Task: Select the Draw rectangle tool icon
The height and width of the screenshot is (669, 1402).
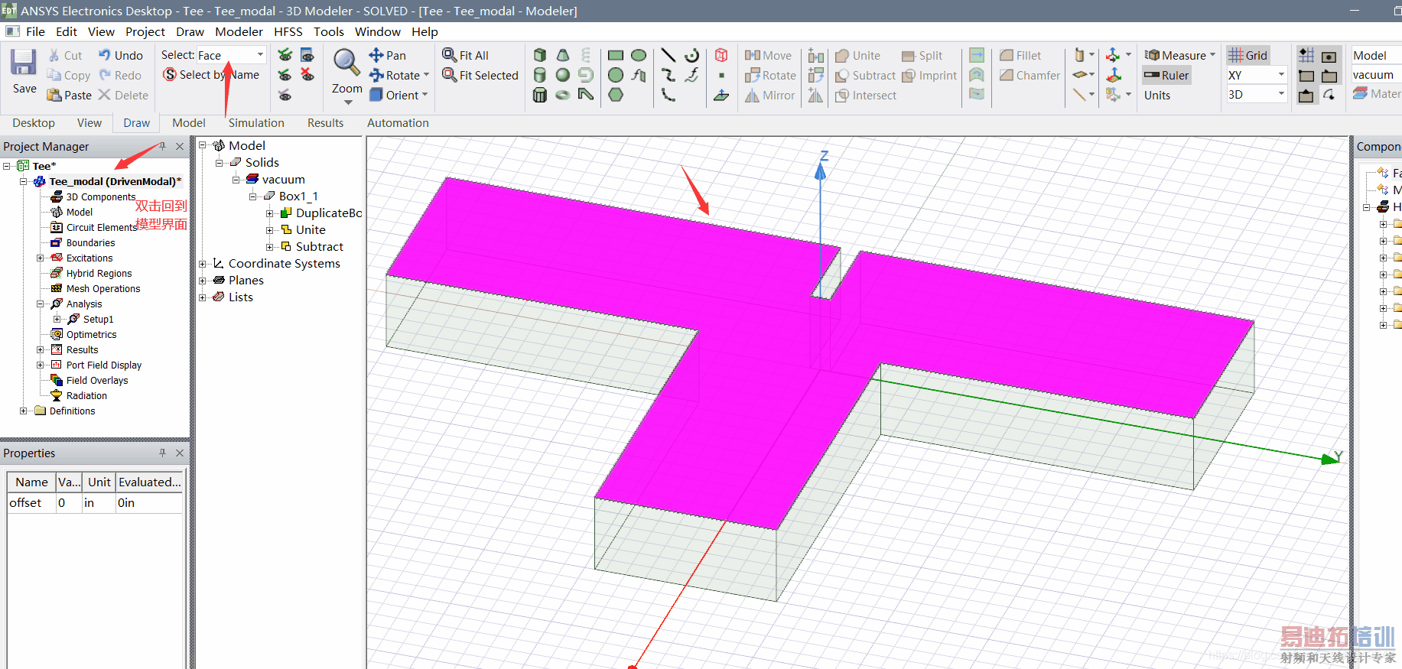Action: click(616, 55)
